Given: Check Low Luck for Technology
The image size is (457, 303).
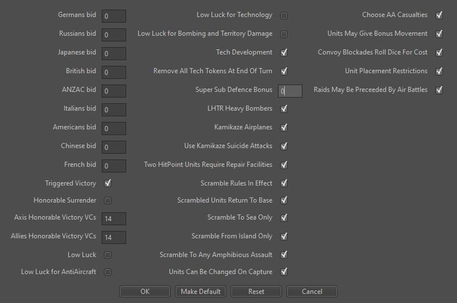Looking at the screenshot, I should pos(284,15).
